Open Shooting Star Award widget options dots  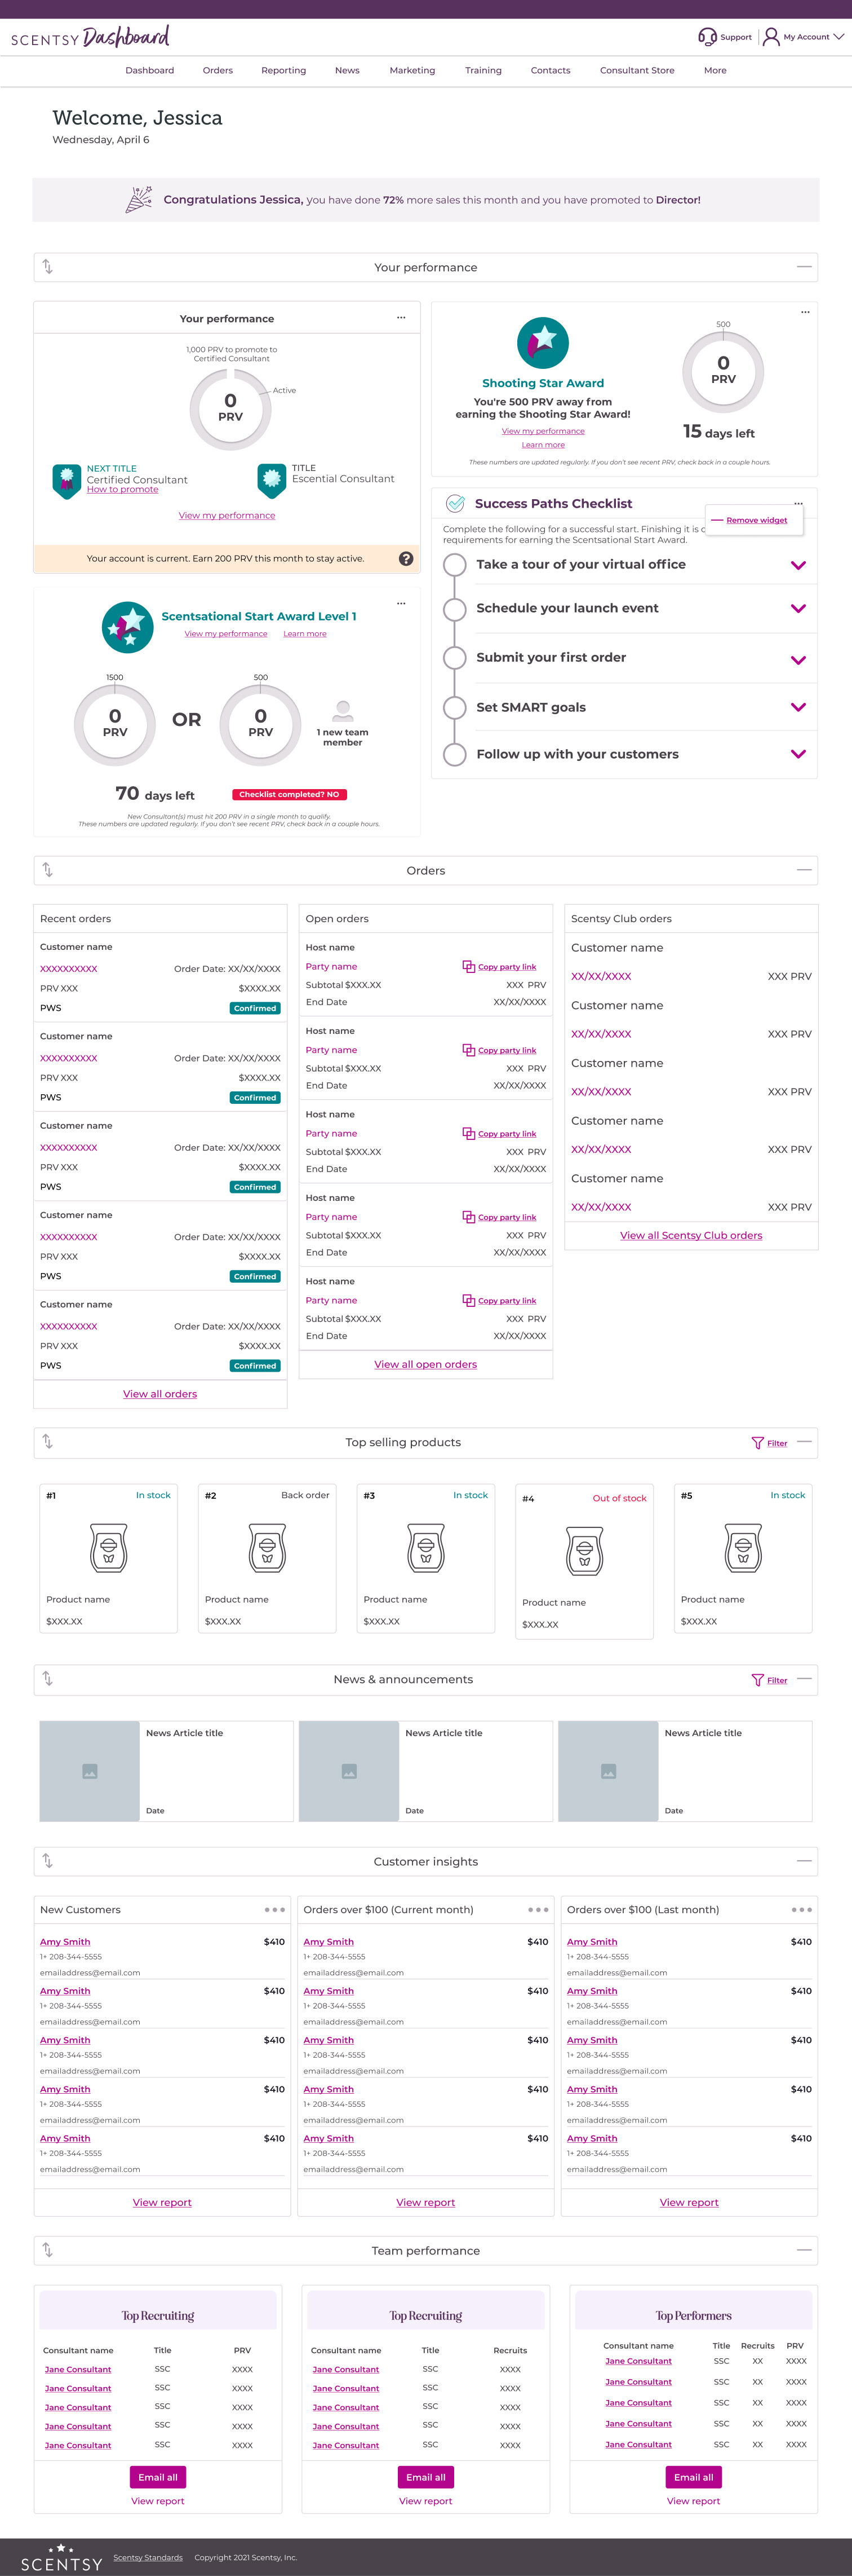(805, 312)
